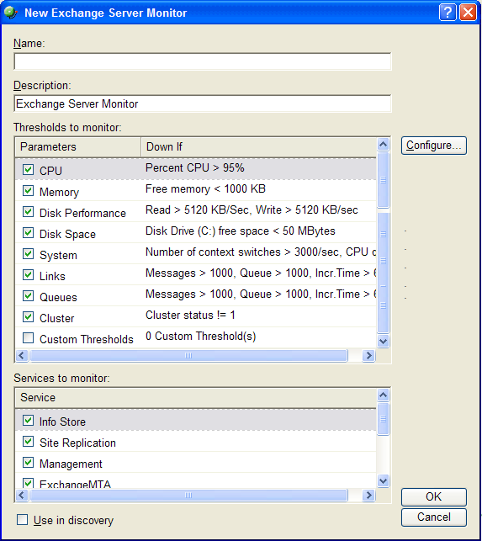Toggle the Cluster threshold checkbox

28,316
